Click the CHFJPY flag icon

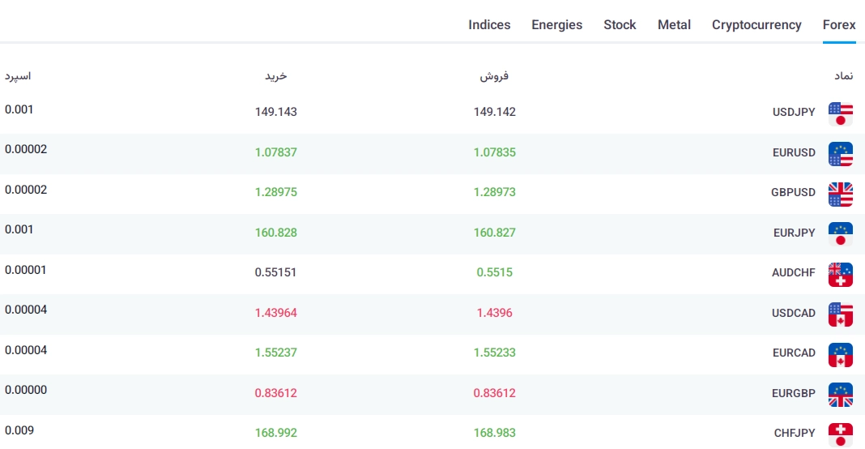tap(840, 434)
